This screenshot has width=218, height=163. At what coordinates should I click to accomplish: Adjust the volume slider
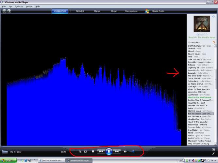pyautogui.click(x=133, y=152)
